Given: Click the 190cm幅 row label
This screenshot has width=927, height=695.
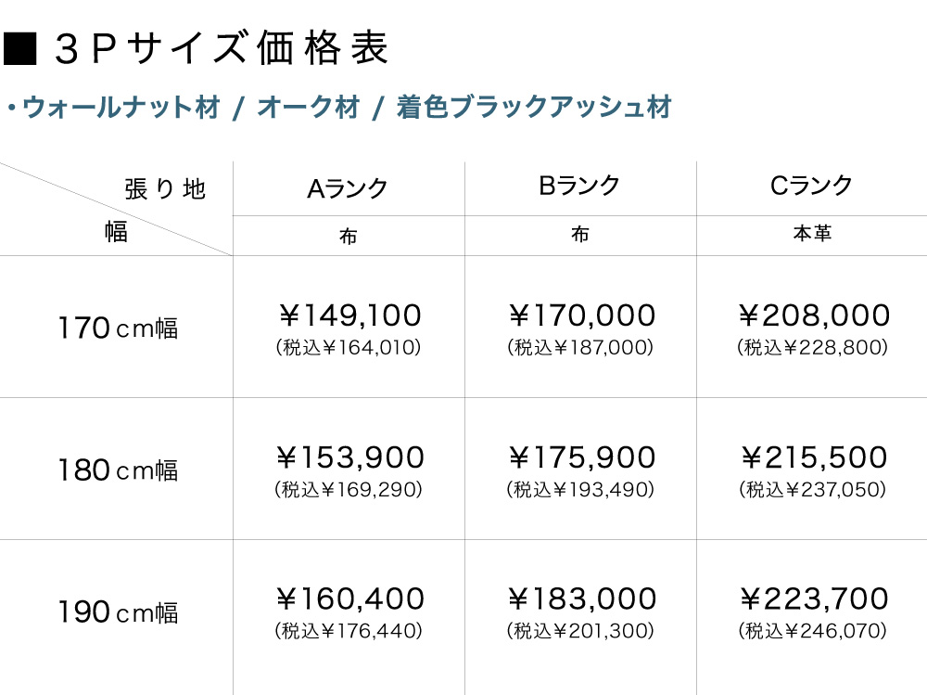Looking at the screenshot, I should point(118,612).
